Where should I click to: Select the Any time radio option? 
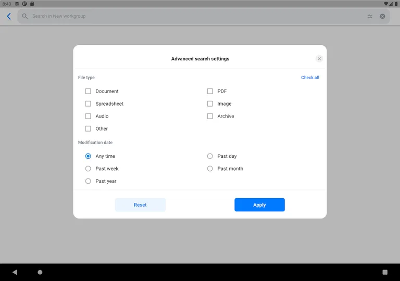tap(88, 156)
